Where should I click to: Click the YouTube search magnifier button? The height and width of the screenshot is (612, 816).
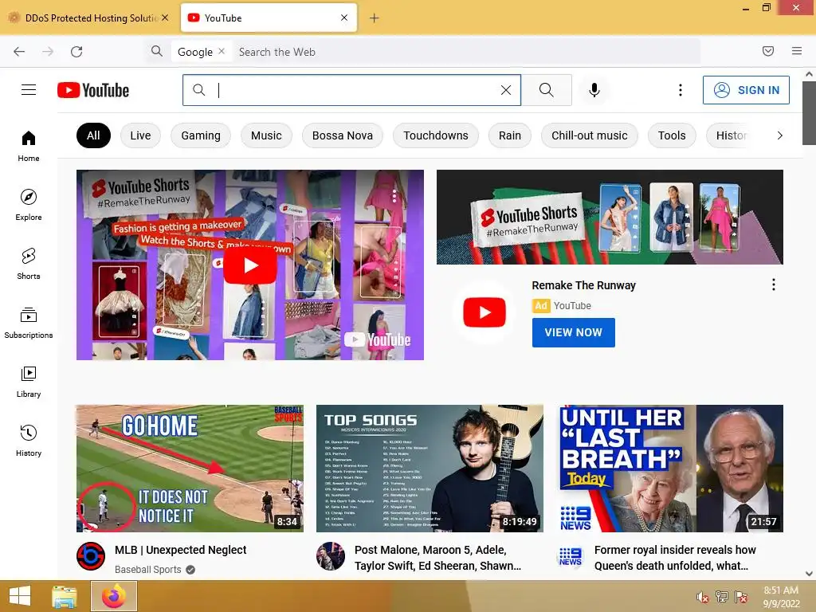click(x=547, y=90)
